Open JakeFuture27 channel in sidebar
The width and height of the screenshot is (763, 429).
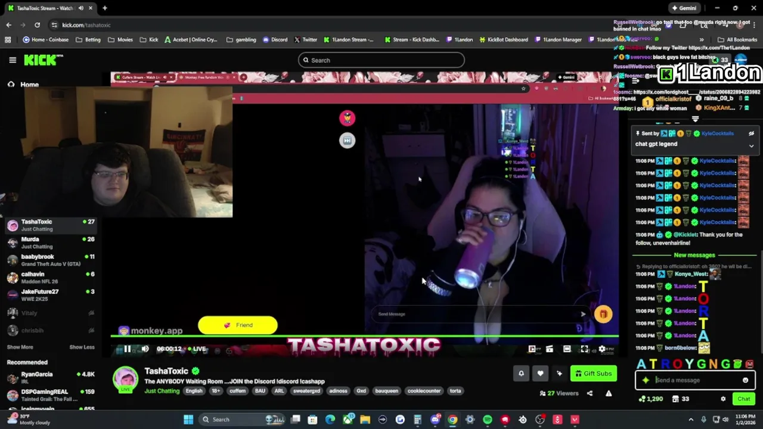pos(50,295)
